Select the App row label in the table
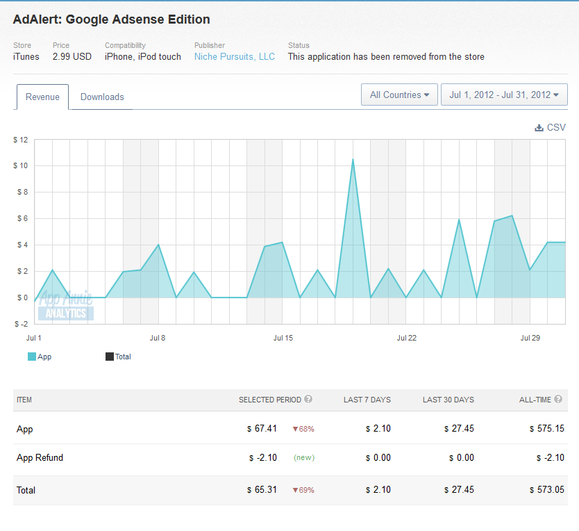 pyautogui.click(x=25, y=430)
